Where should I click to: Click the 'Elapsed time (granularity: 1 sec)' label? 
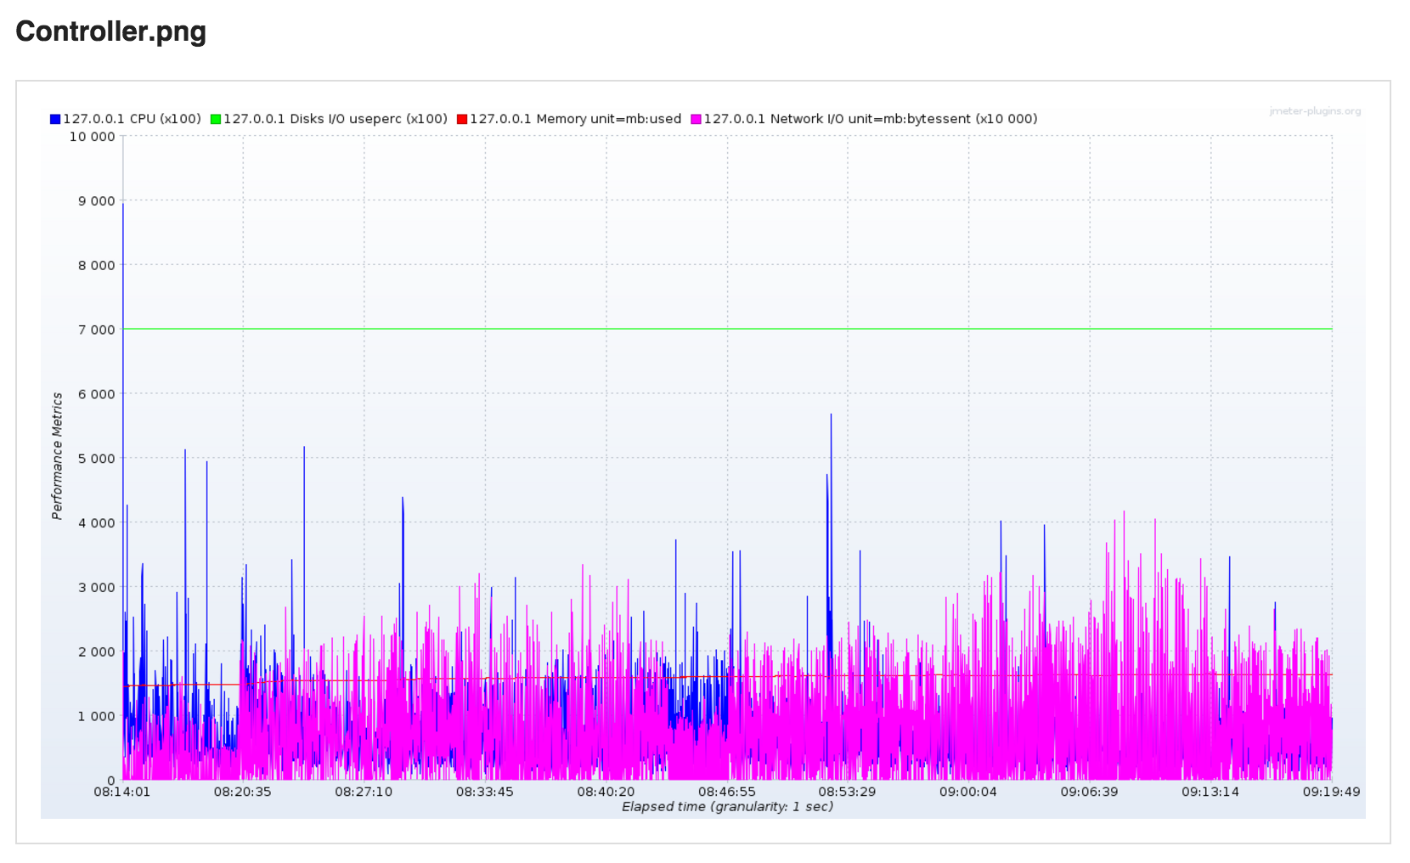point(727,806)
